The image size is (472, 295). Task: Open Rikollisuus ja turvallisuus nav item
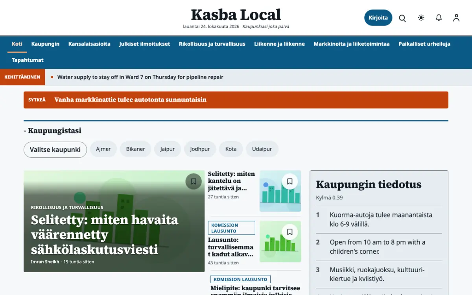(x=212, y=44)
